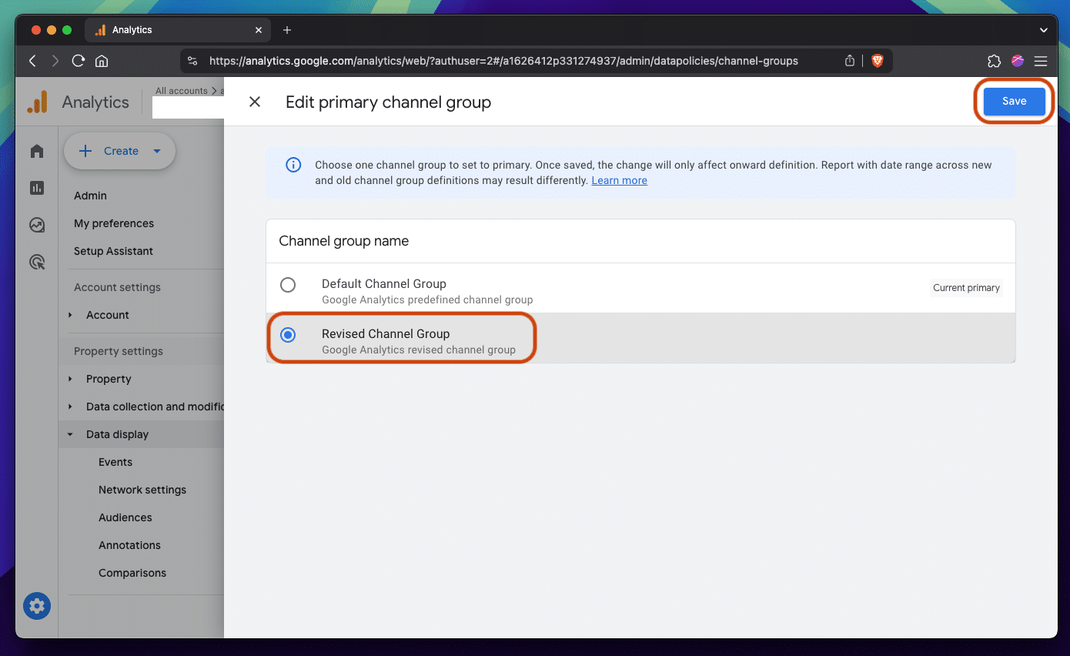Click the Admin gear icon
This screenshot has height=656, width=1070.
tap(37, 606)
